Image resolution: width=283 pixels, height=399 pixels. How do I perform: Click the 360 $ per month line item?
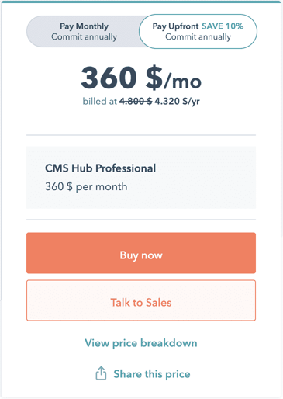pyautogui.click(x=86, y=186)
